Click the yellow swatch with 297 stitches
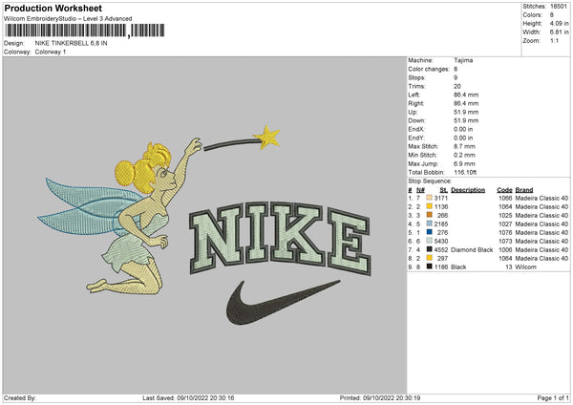Image resolution: width=573 pixels, height=405 pixels. (429, 258)
